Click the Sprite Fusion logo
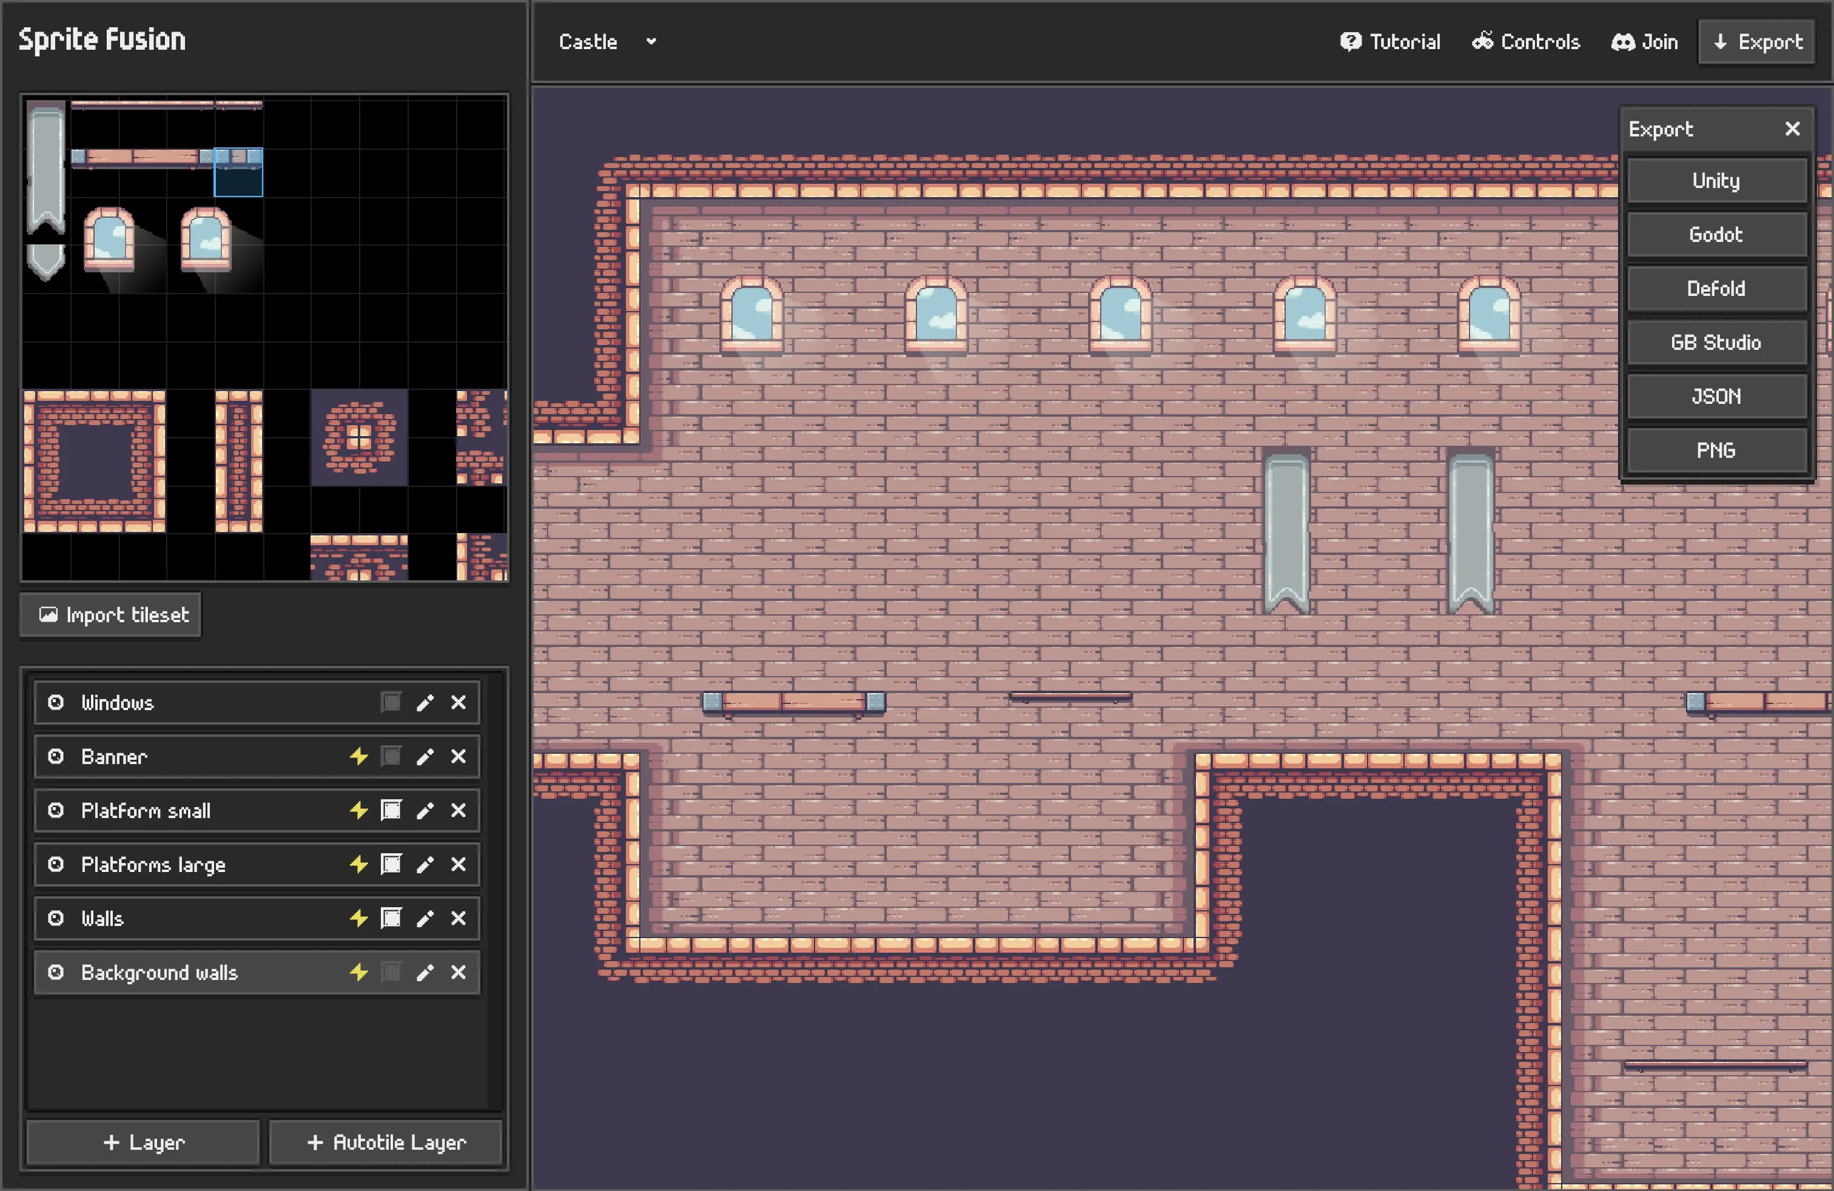The image size is (1834, 1191). click(102, 39)
